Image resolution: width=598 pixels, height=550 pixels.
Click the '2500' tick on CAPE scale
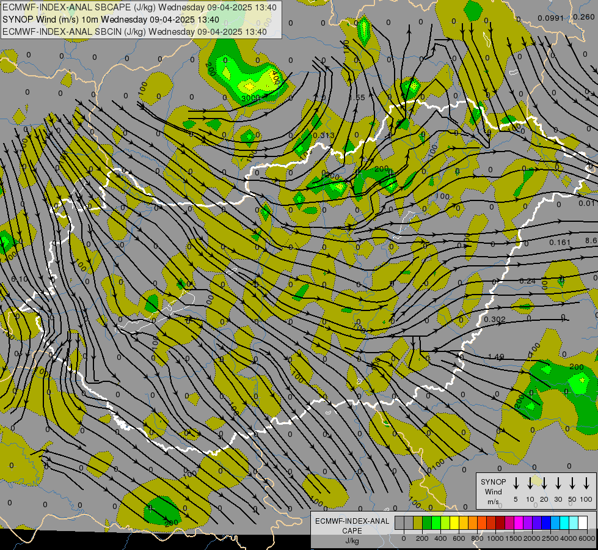pos(550,538)
